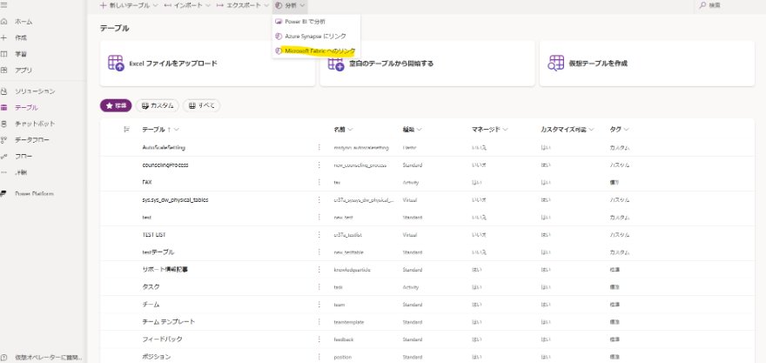This screenshot has height=363, width=766.
Task: Click the new_testtable name cell
Action: click(x=349, y=252)
